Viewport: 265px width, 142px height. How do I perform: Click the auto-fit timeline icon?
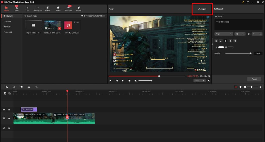tap(240, 87)
